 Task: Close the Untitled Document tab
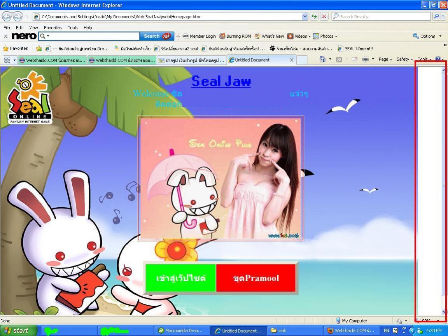coord(292,60)
